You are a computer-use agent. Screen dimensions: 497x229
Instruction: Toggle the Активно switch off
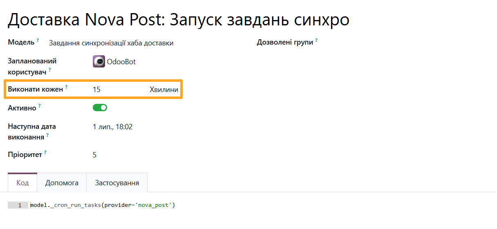[100, 108]
